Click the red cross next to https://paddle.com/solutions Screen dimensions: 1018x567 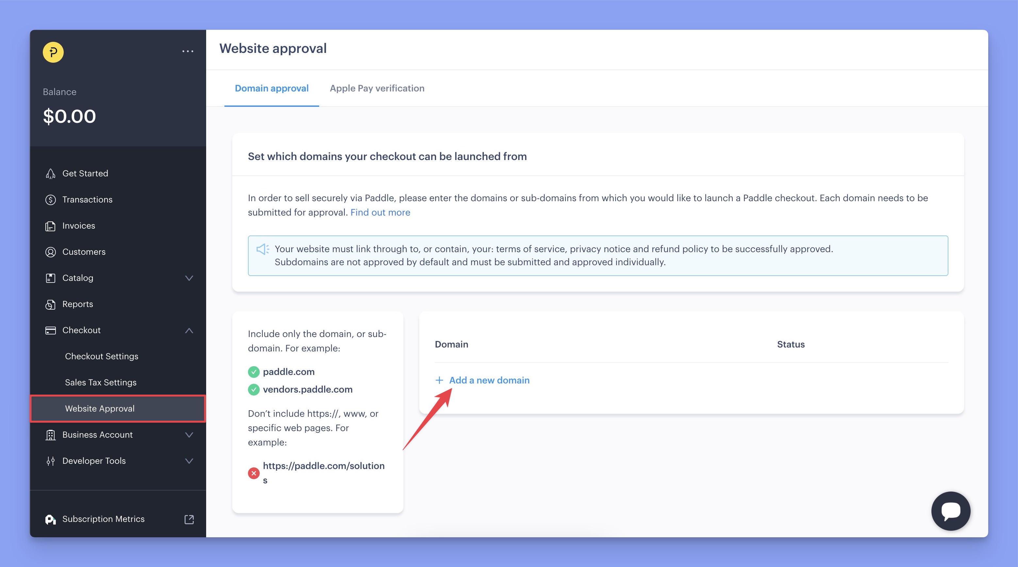point(254,473)
